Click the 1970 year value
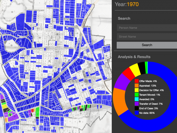Image resolution: width=177 pixels, height=133 pixels. click(x=132, y=4)
